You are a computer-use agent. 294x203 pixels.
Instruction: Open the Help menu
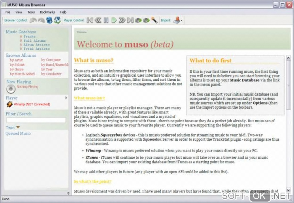[63, 12]
